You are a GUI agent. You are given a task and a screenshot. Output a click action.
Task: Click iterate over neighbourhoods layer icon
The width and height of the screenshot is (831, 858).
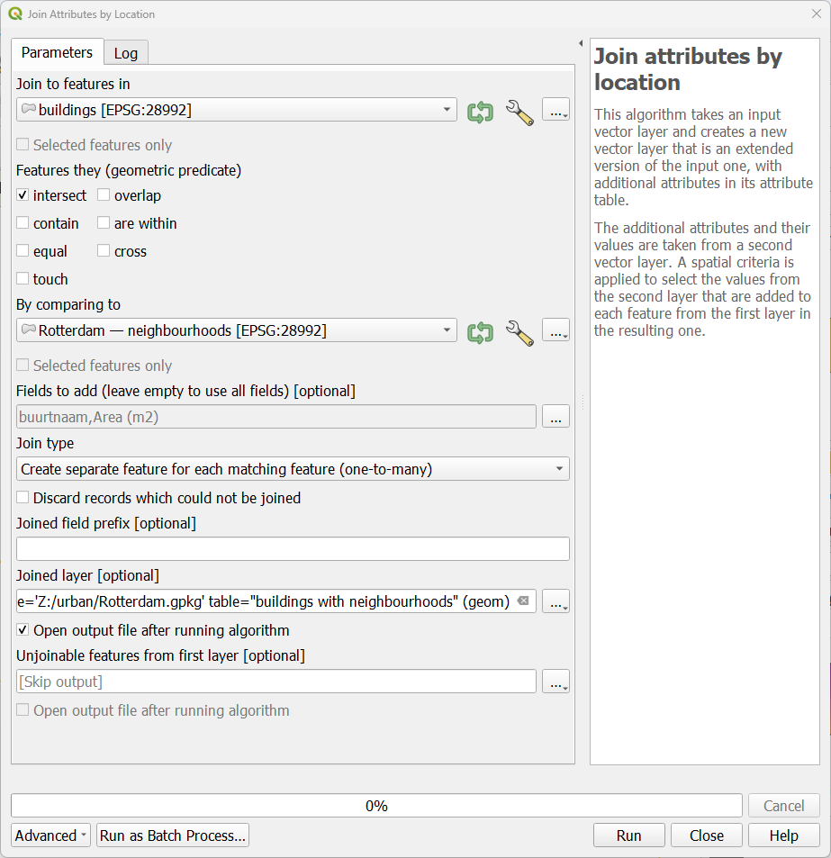pyautogui.click(x=480, y=330)
